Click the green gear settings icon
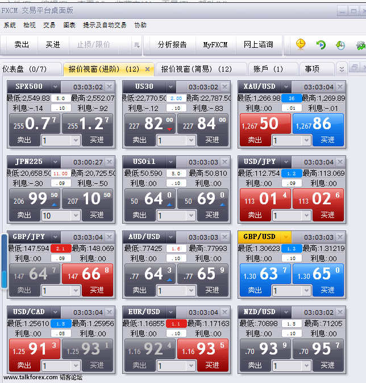 coord(361,45)
